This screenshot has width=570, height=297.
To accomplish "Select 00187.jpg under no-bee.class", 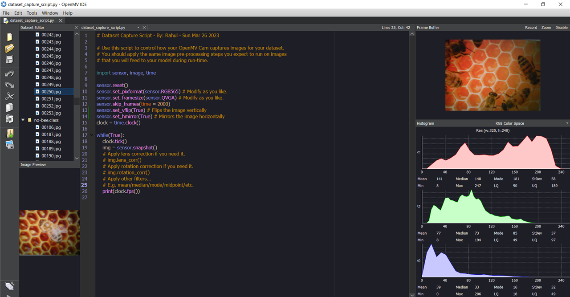I will coord(51,134).
